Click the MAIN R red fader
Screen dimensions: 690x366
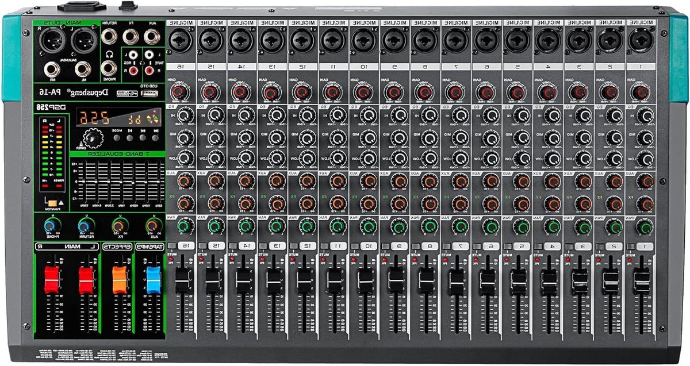pyautogui.click(x=52, y=280)
